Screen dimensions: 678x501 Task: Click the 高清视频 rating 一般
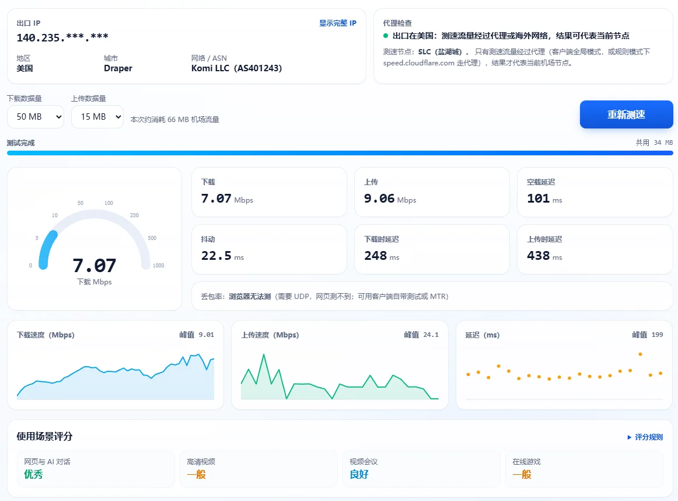click(196, 475)
